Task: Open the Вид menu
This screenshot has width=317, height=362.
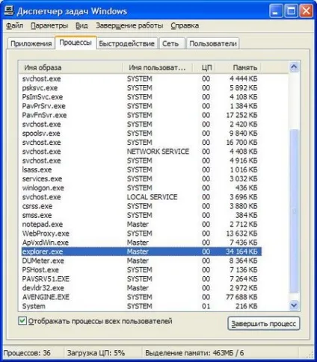Action: coord(81,25)
